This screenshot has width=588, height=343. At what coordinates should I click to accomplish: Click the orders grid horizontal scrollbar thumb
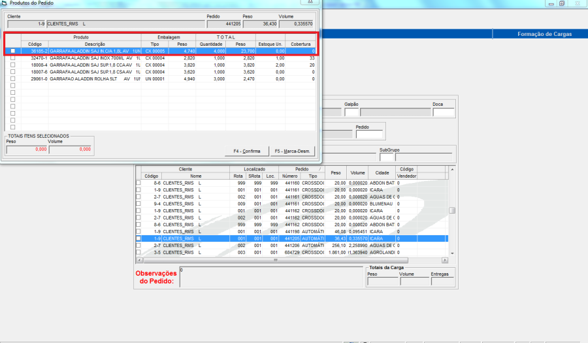click(276, 260)
